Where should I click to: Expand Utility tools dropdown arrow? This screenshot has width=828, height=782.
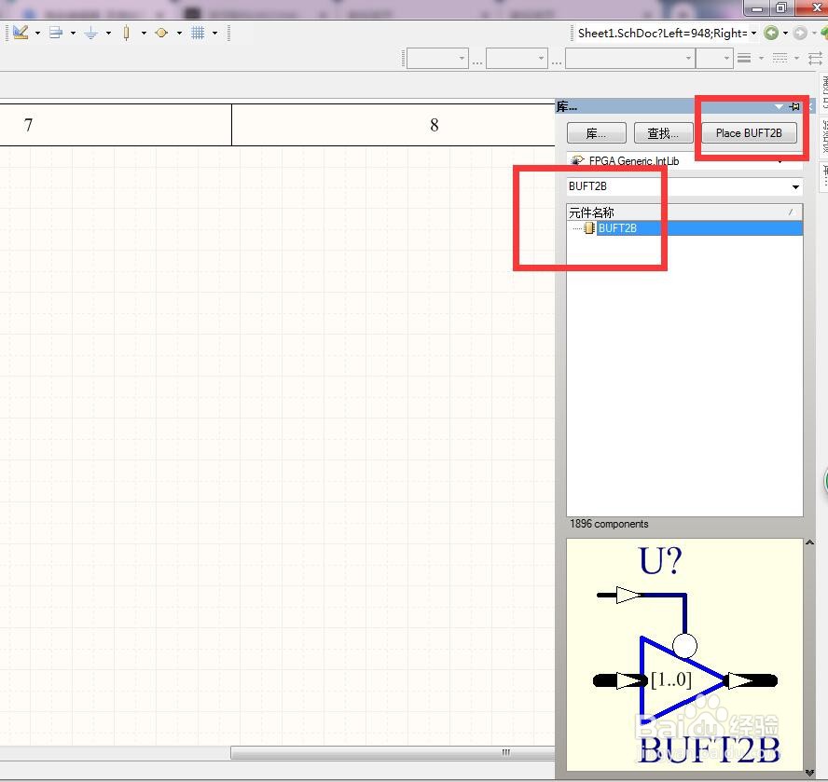(x=37, y=33)
